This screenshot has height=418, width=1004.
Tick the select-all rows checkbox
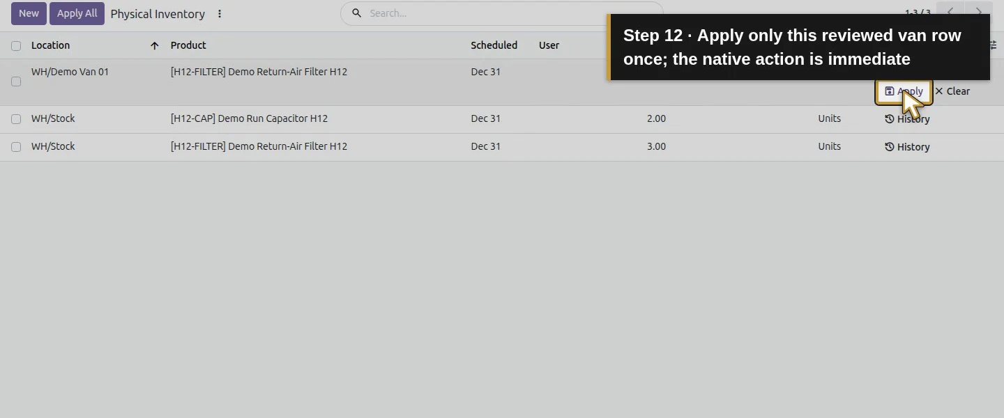tap(16, 46)
